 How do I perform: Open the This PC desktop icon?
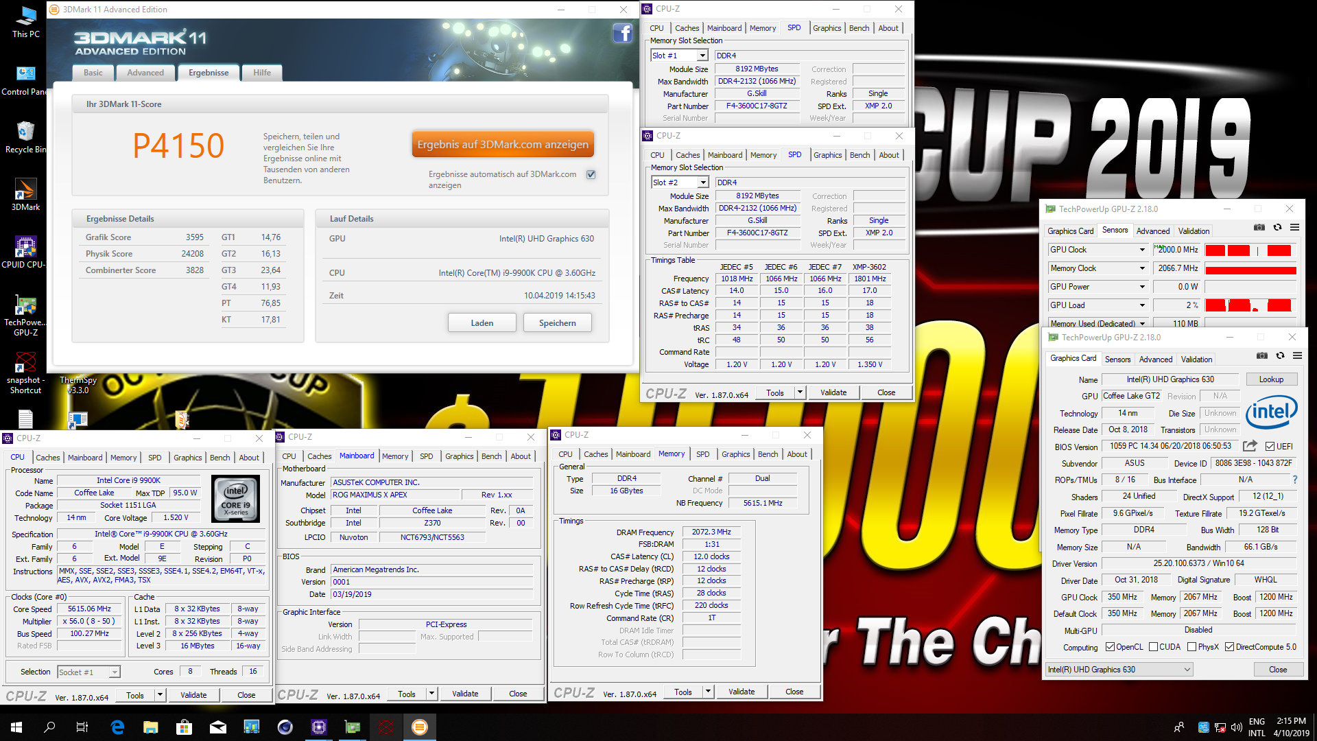pos(26,22)
